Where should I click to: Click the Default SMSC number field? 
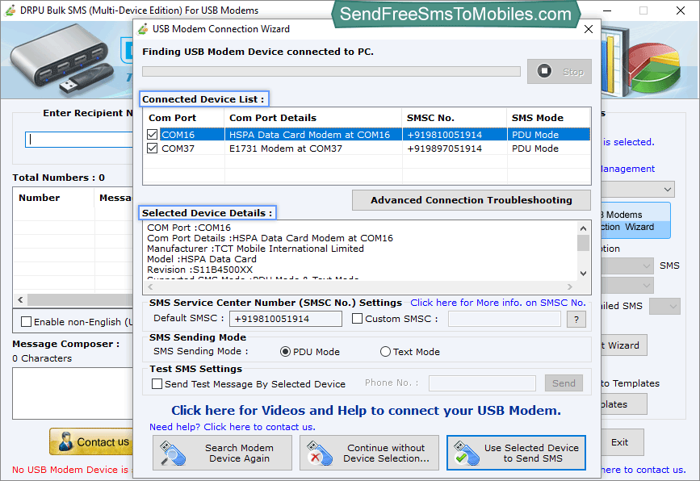pyautogui.click(x=286, y=319)
